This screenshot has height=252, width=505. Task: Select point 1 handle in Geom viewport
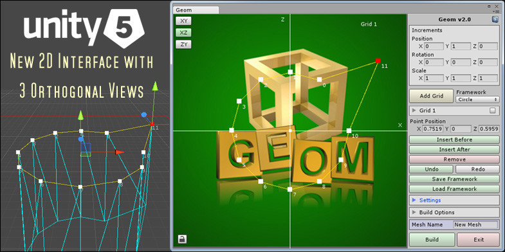tap(290, 72)
